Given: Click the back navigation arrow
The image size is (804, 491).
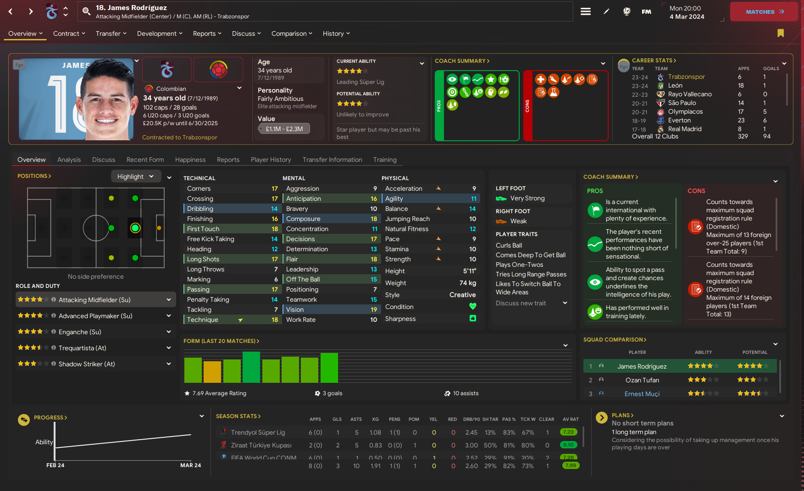Looking at the screenshot, I should pyautogui.click(x=11, y=11).
